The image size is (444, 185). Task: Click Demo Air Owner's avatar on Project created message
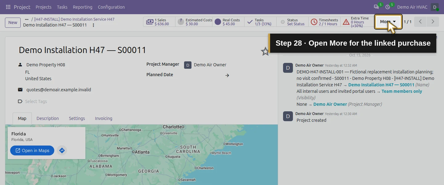click(x=288, y=116)
